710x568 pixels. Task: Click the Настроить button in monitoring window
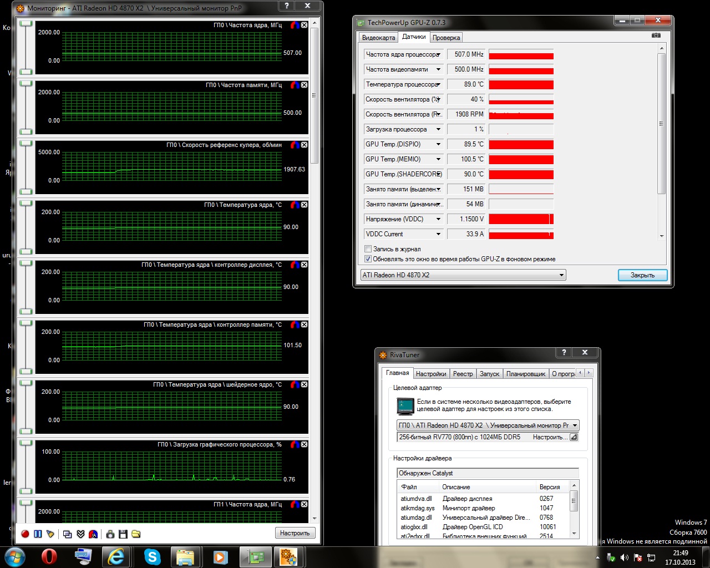[x=295, y=533]
